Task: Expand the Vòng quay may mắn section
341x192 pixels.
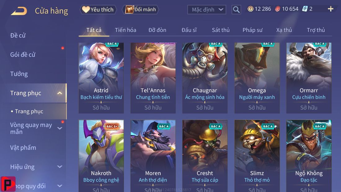Action: 60,128
